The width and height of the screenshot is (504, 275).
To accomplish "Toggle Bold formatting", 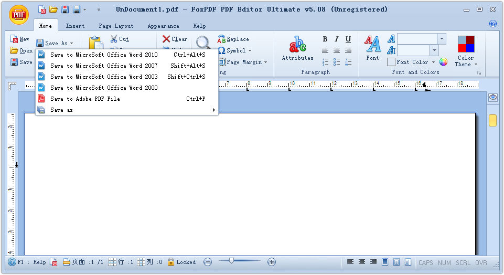I will pyautogui.click(x=325, y=39).
